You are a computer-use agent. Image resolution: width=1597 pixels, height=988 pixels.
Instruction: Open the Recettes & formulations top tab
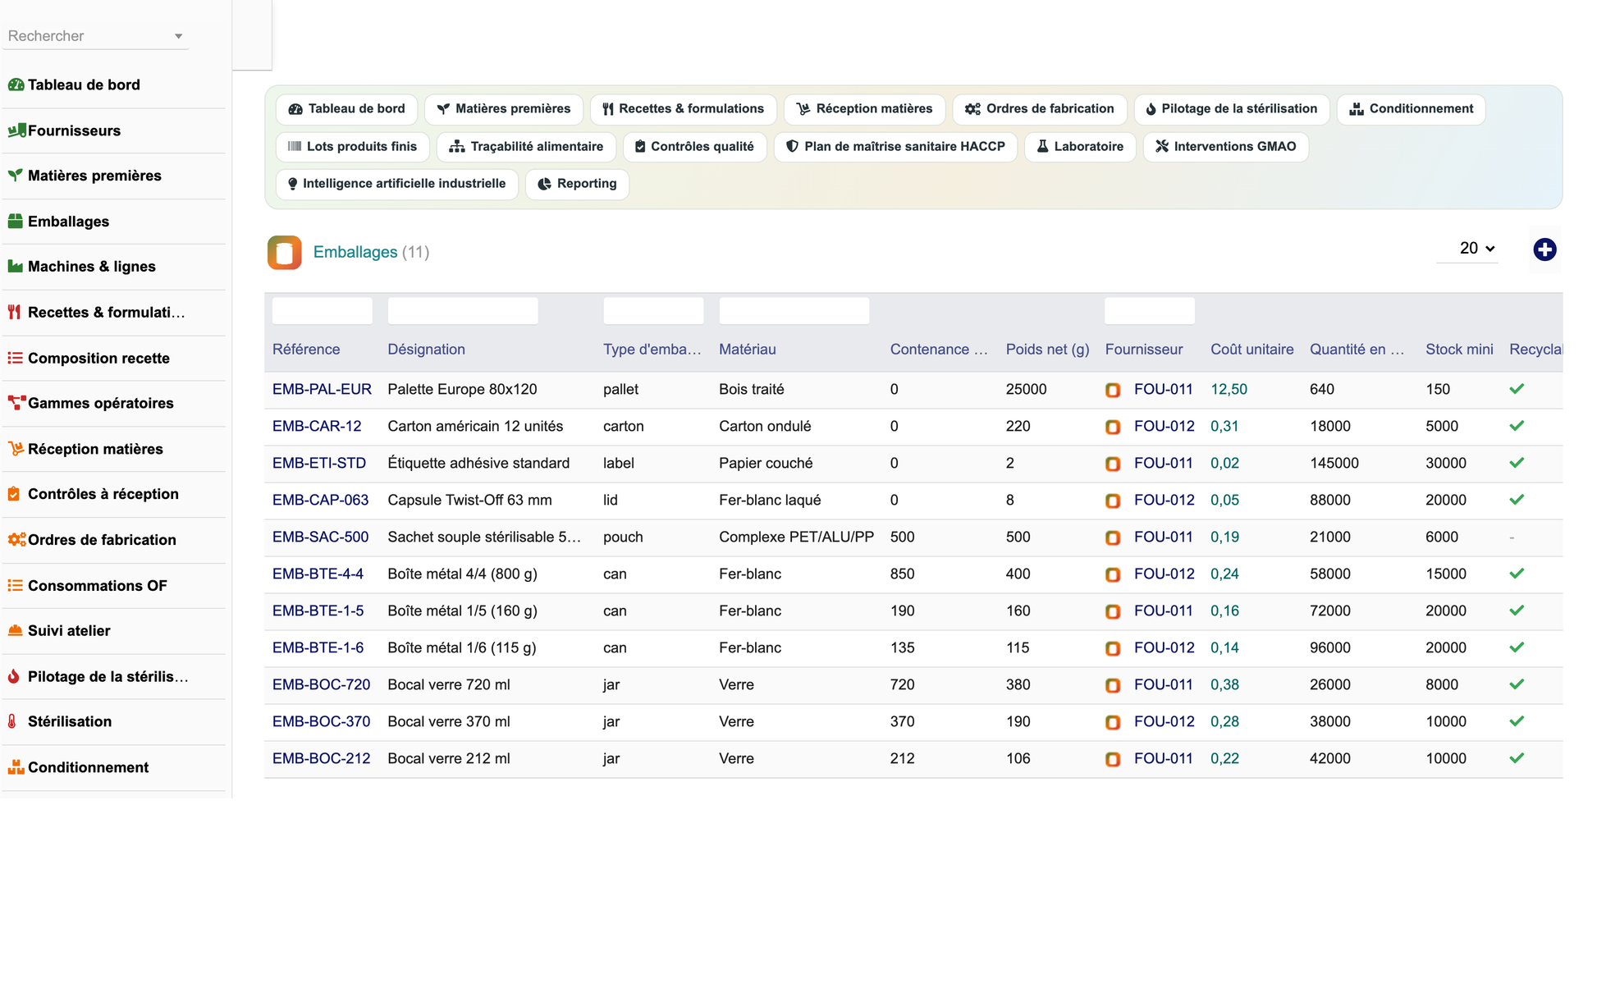click(683, 109)
